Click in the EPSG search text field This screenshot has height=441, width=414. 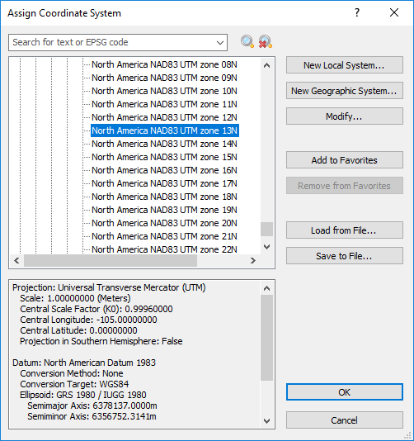tap(112, 42)
